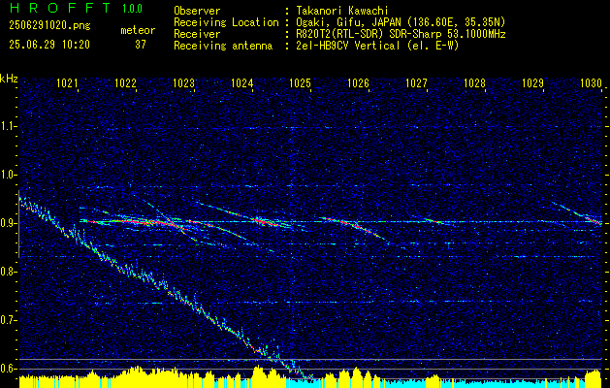The image size is (610, 388).
Task: Click the Receiver label
Action: 197,34
